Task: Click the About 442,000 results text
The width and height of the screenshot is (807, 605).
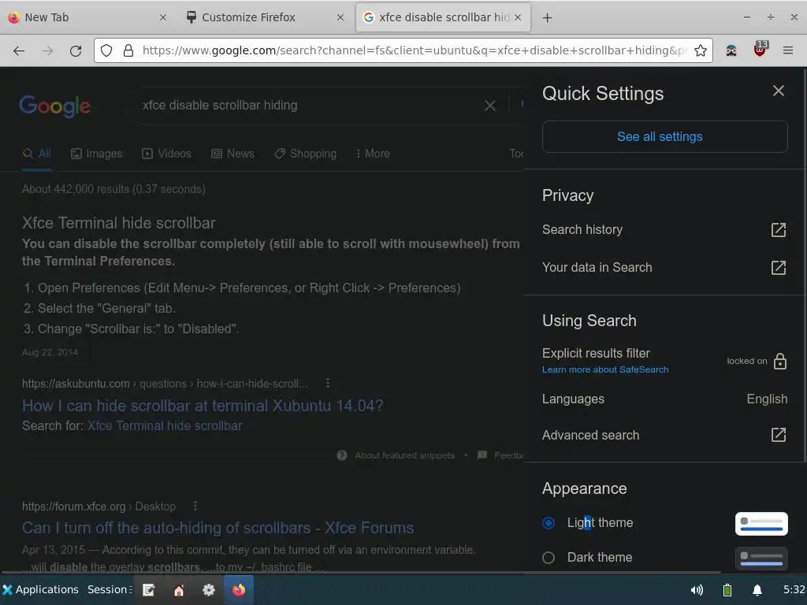Action: coord(113,189)
